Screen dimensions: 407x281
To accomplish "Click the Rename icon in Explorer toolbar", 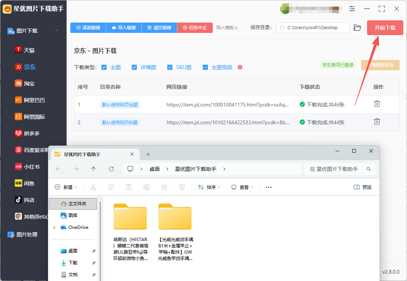I will click(x=147, y=187).
